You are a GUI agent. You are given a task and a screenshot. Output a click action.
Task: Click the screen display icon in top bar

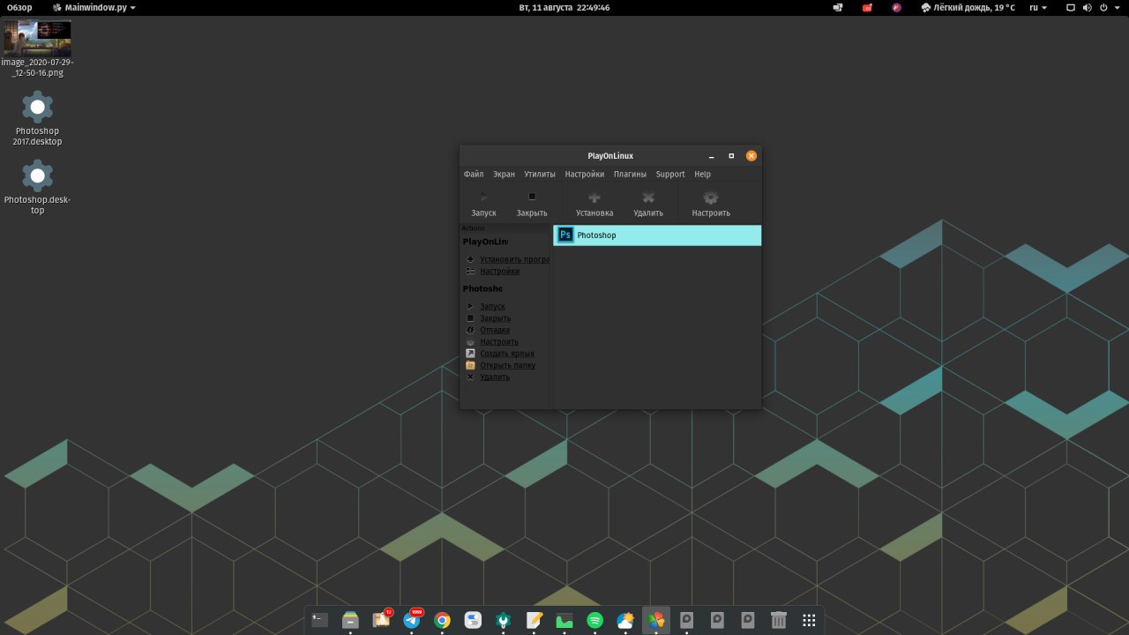click(x=1071, y=7)
